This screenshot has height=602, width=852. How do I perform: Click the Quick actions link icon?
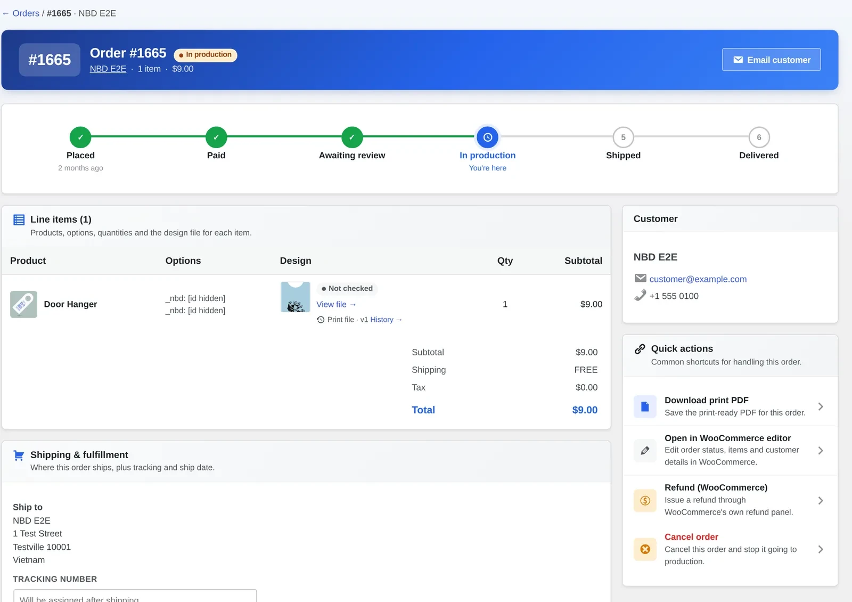coord(640,349)
